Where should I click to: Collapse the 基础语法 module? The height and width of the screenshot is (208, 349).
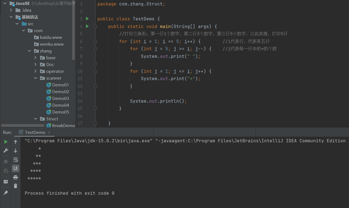point(11,17)
